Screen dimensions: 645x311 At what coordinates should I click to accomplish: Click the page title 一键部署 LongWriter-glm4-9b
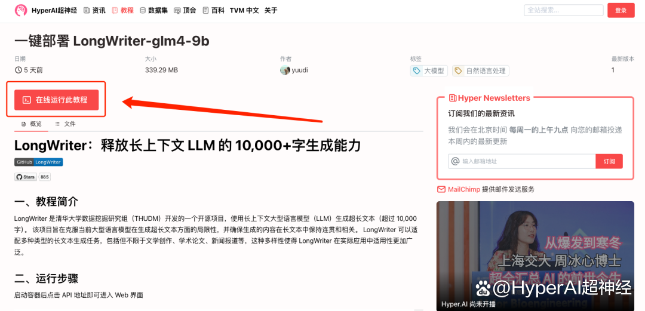tap(112, 41)
